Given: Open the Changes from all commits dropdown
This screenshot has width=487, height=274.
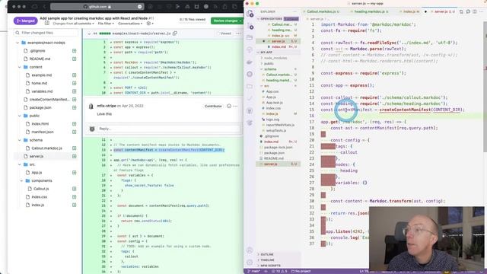Looking at the screenshot, I should 73,24.
